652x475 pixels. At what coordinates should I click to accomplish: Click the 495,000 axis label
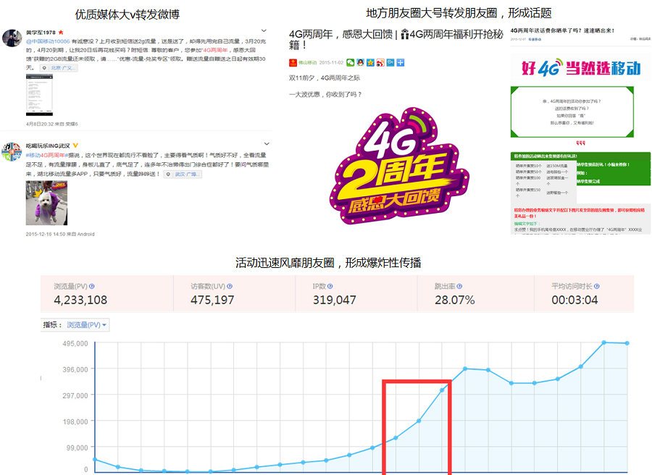click(75, 344)
